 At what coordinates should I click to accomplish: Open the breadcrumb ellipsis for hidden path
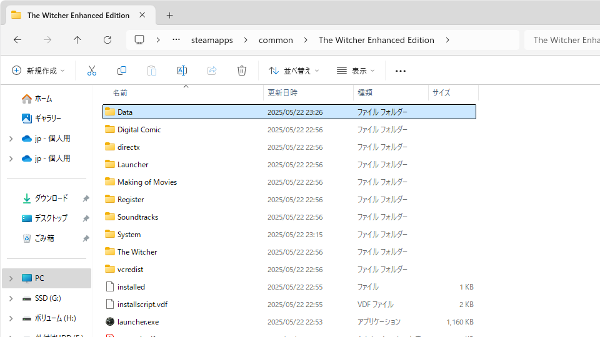pyautogui.click(x=176, y=40)
